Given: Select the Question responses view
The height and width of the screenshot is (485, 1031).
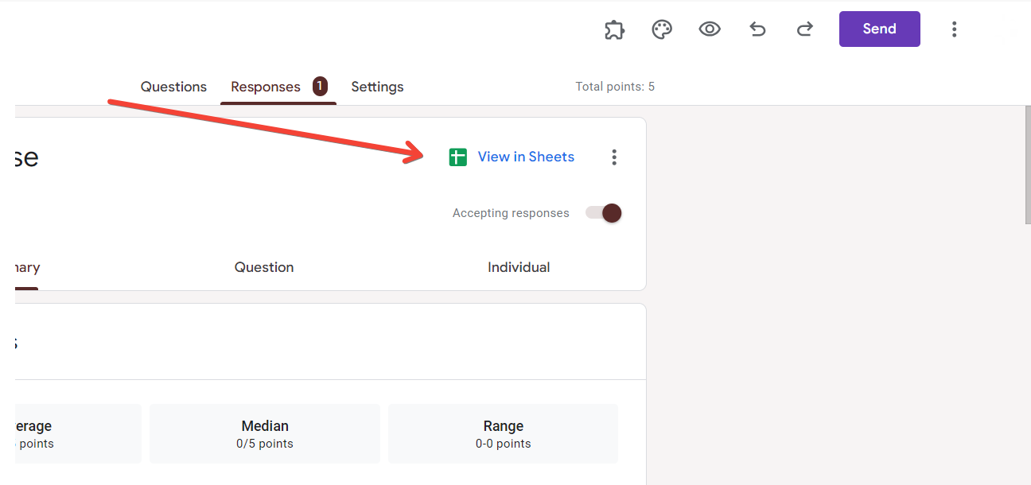Looking at the screenshot, I should pos(264,267).
